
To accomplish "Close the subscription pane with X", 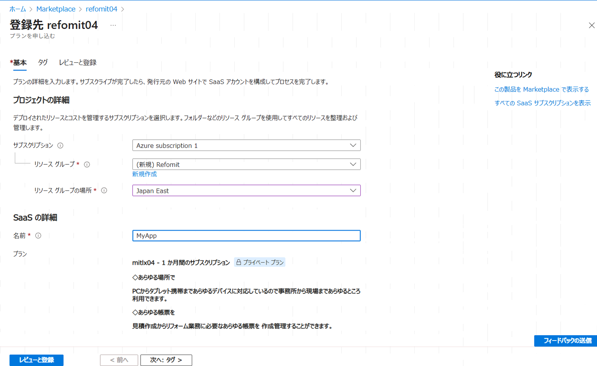I will click(591, 25).
